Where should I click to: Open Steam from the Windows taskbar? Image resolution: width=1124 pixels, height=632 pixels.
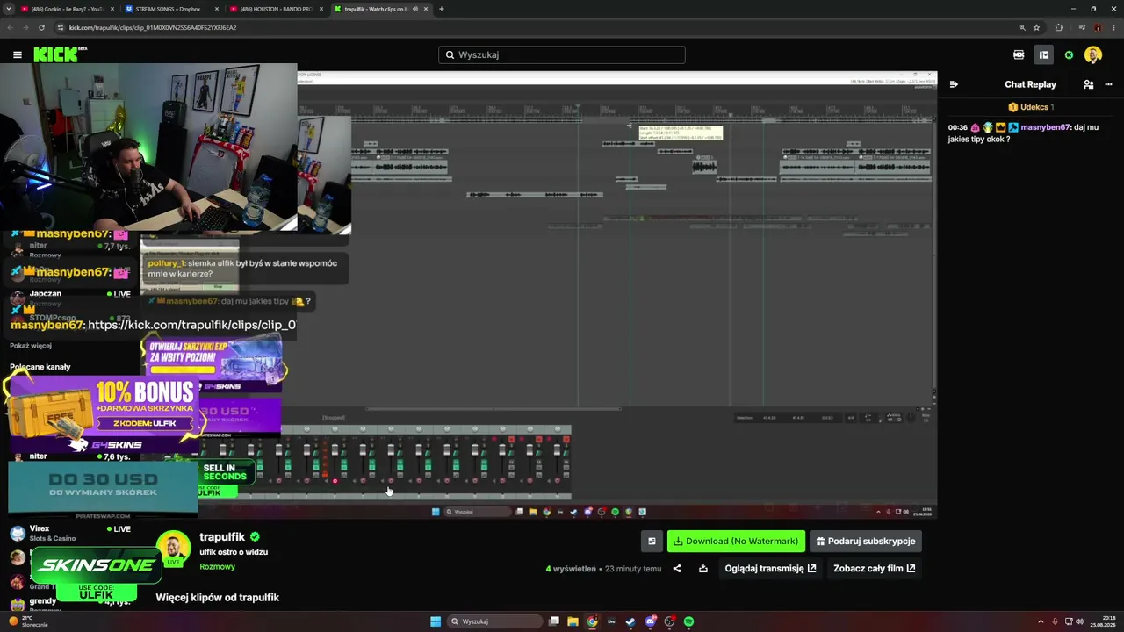630,621
